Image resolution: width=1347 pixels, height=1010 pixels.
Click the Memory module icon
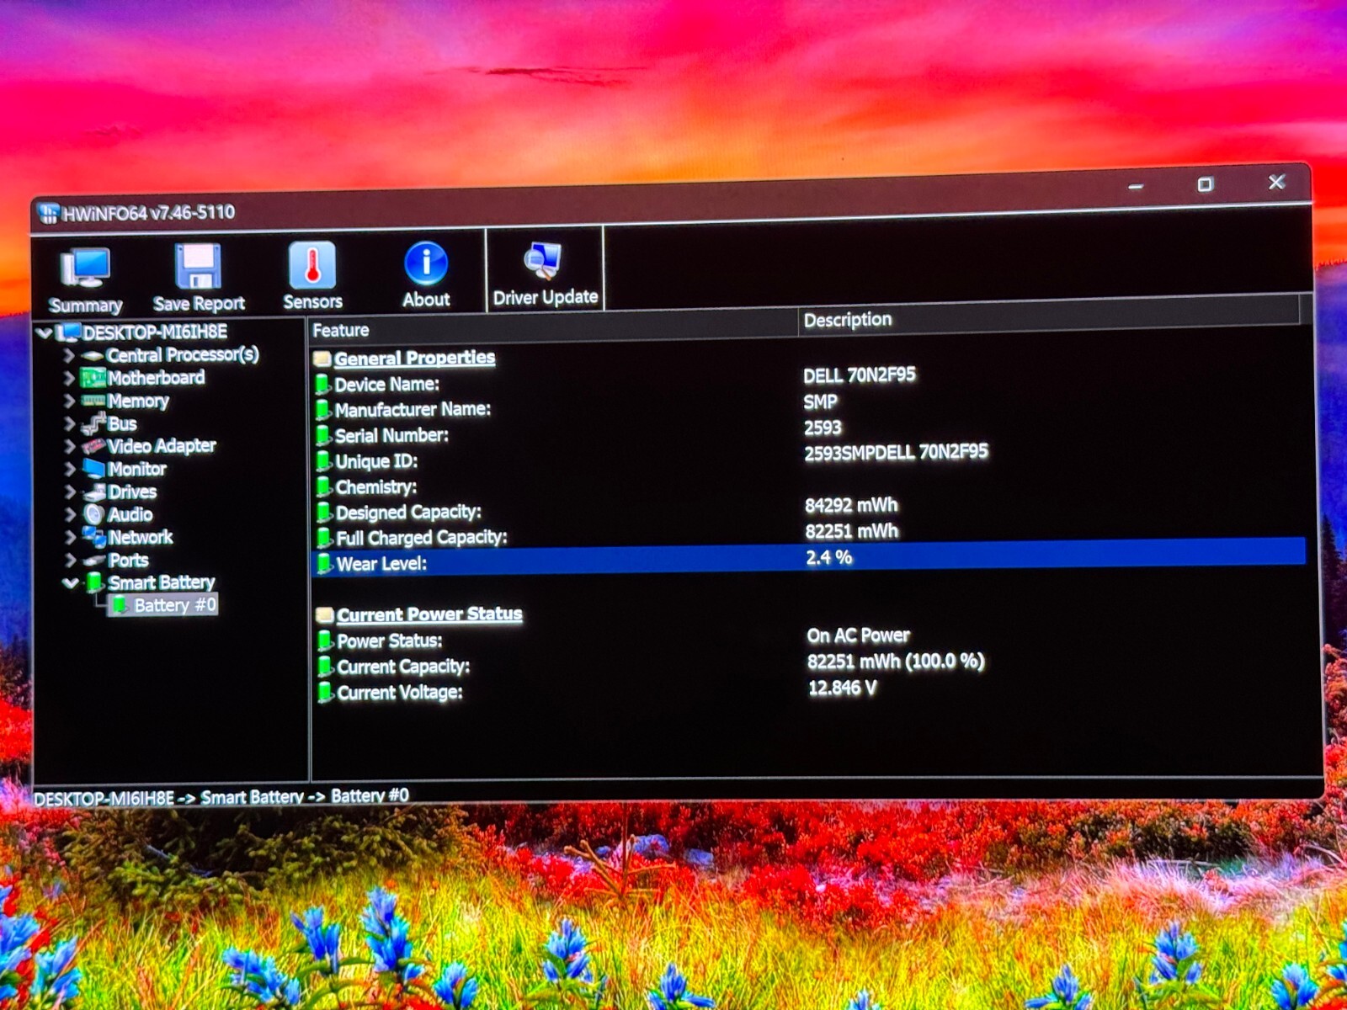93,401
